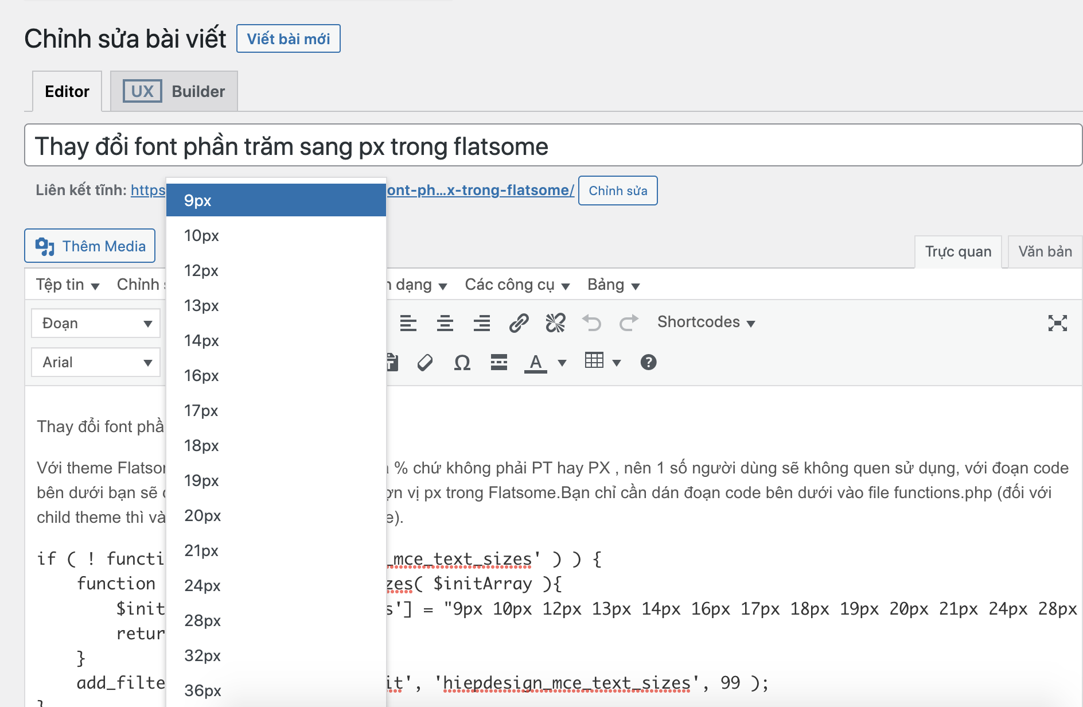Switch to the UX Builder tab
Image resolution: width=1083 pixels, height=707 pixels.
174,91
